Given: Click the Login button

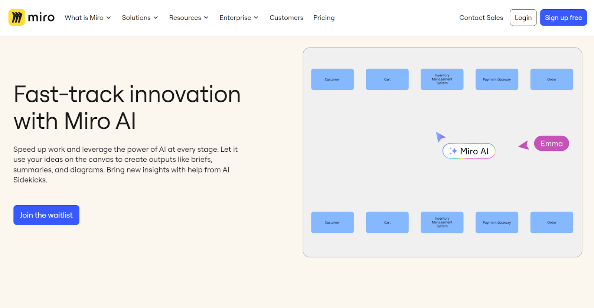Looking at the screenshot, I should pos(523,17).
